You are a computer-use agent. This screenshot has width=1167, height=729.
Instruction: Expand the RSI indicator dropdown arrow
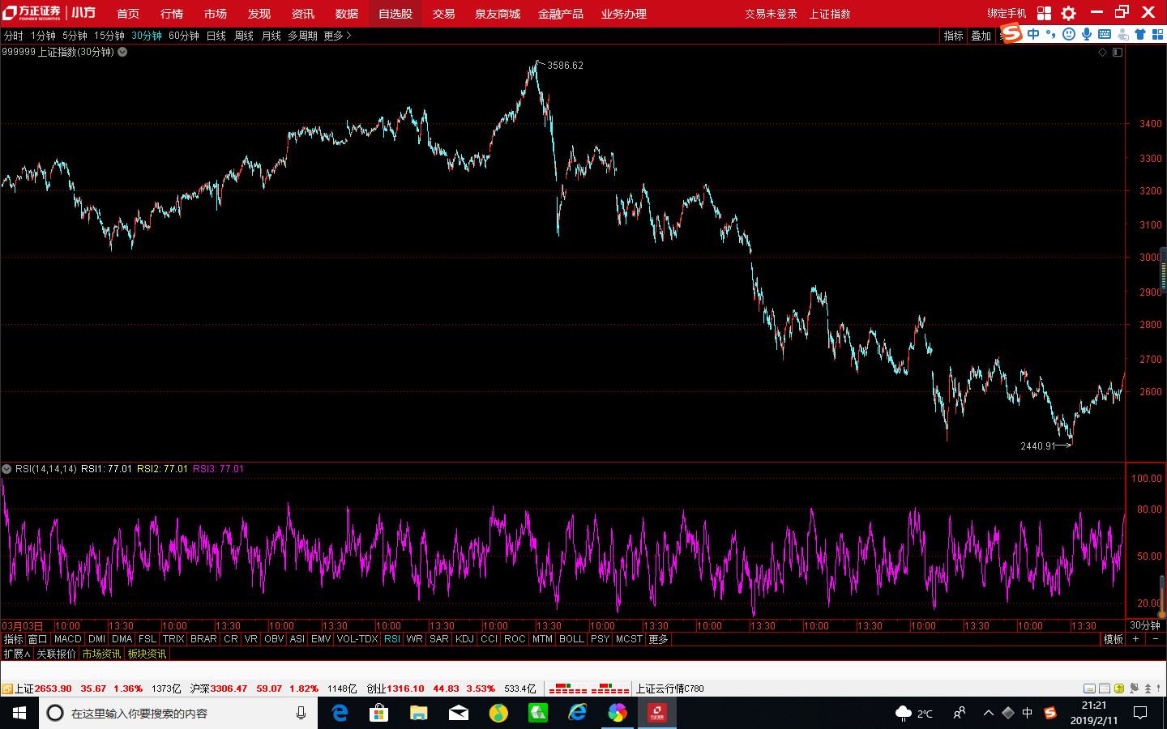tap(6, 469)
